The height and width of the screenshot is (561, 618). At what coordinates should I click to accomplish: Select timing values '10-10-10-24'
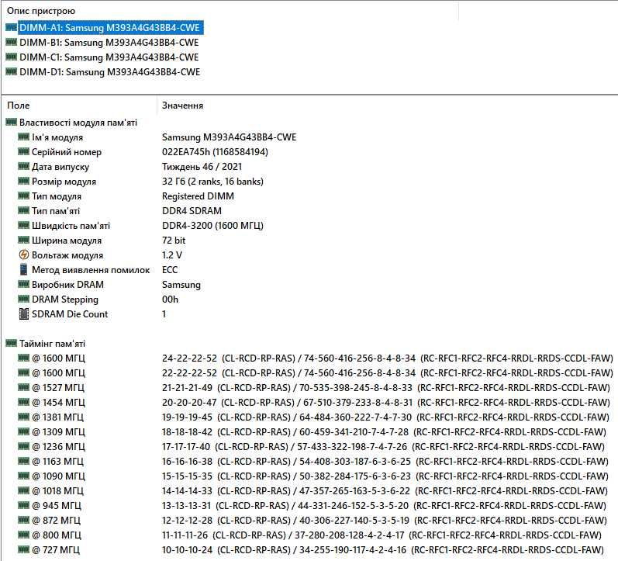[x=187, y=549]
